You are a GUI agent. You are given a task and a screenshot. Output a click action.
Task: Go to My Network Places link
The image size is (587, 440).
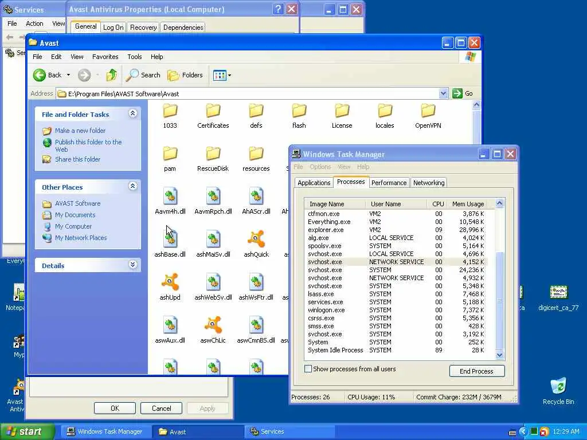81,238
